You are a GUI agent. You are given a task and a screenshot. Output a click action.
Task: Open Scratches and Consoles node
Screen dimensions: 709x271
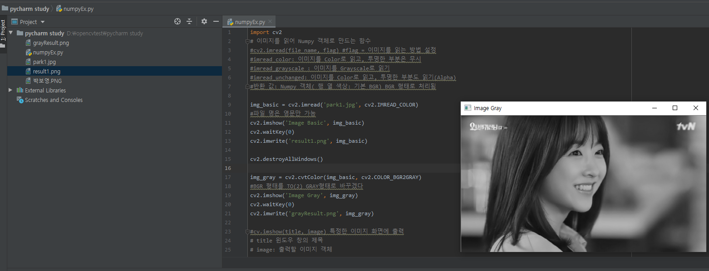pyautogui.click(x=54, y=100)
